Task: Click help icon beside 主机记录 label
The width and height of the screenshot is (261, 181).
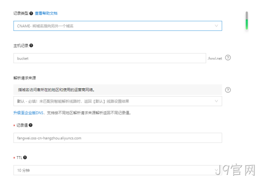Action: 31,45
